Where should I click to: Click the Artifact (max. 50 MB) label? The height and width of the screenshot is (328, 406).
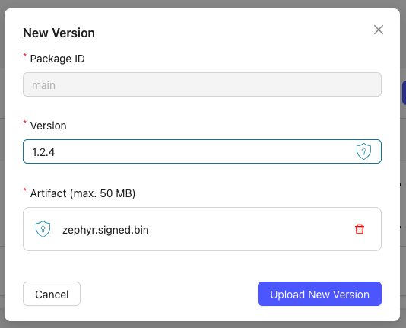click(83, 193)
